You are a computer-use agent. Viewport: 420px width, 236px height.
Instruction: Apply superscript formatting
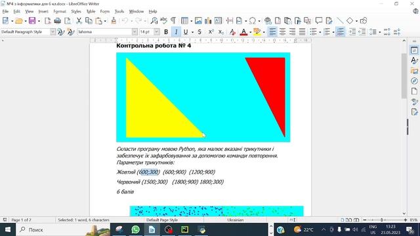[211, 32]
